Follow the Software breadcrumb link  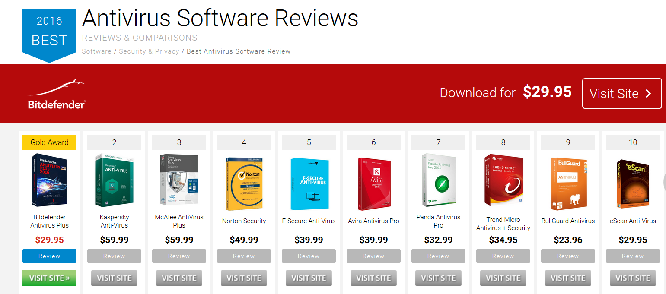click(97, 51)
